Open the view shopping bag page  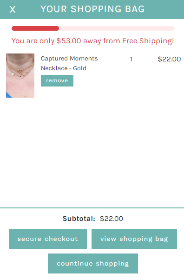[x=134, y=239]
